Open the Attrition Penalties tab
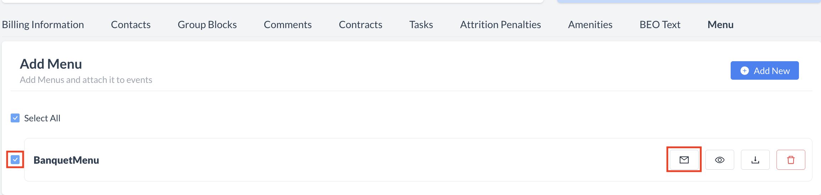The height and width of the screenshot is (195, 821). click(500, 25)
